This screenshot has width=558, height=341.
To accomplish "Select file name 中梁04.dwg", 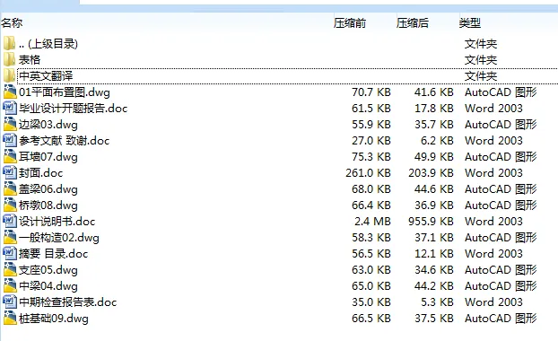I will 48,286.
